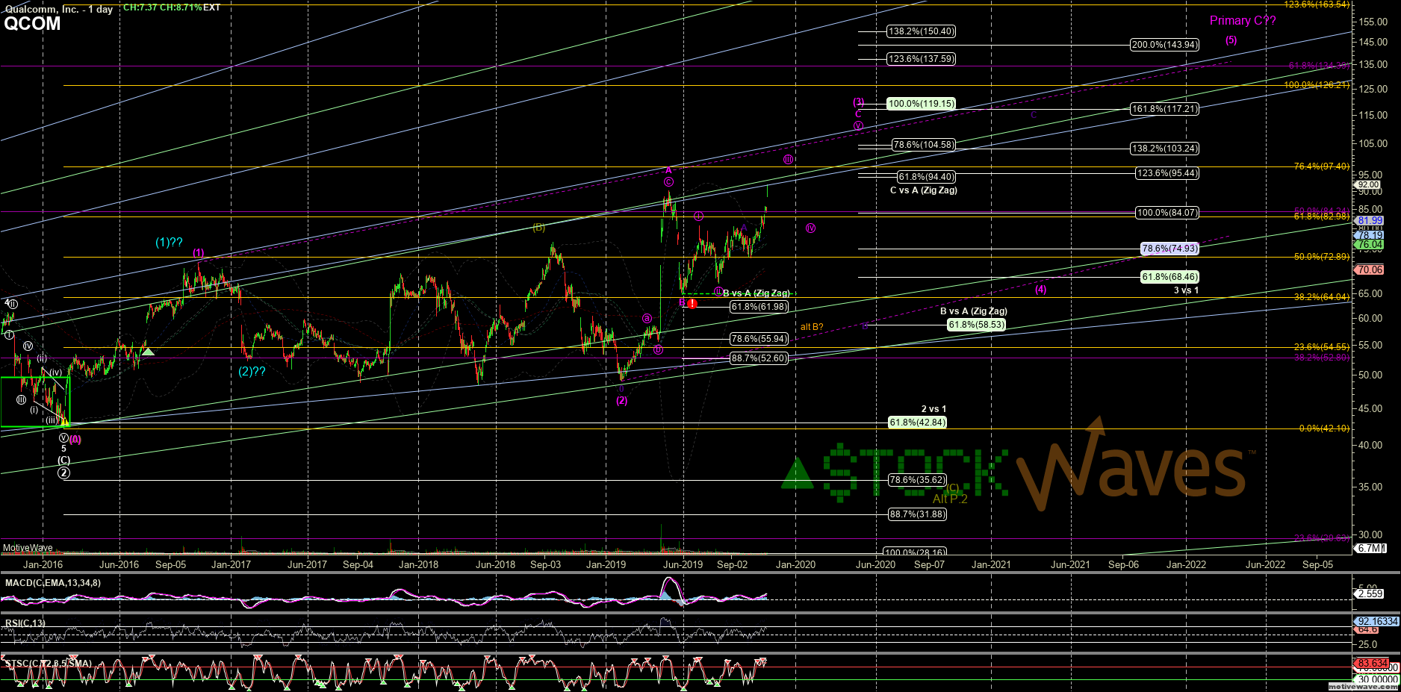Open the RSI(C,13) study title

(25, 623)
